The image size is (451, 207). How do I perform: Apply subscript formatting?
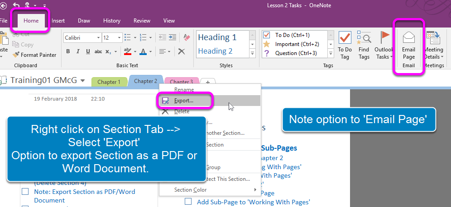[x=108, y=51]
